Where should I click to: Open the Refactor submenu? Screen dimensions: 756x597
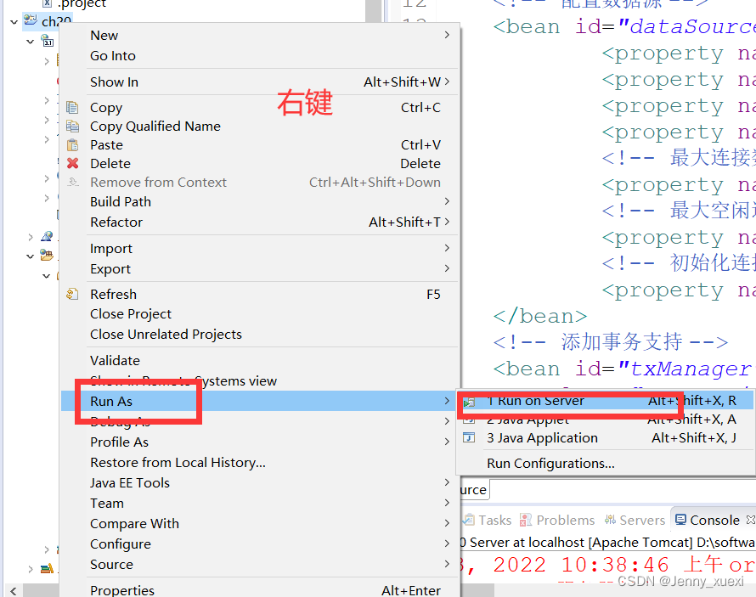[x=261, y=222]
